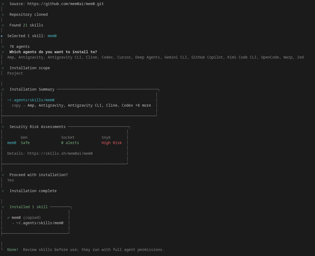Click the diamond marker beside 'Installation complete'
This screenshot has width=315, height=256.
point(3,191)
